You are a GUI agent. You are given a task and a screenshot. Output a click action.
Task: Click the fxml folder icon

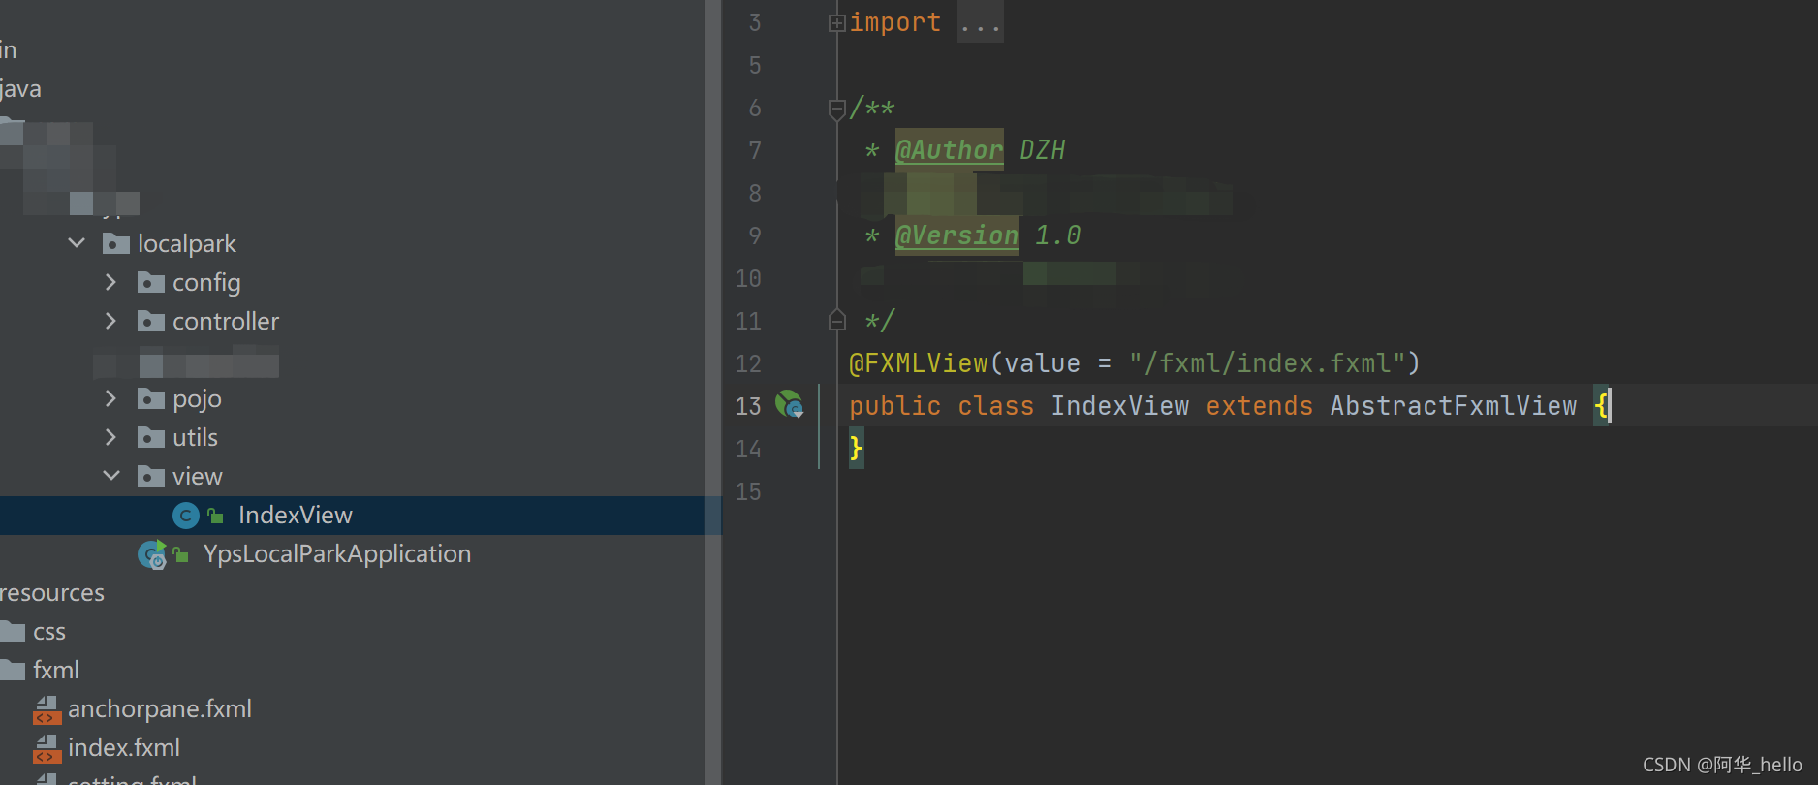(12, 671)
